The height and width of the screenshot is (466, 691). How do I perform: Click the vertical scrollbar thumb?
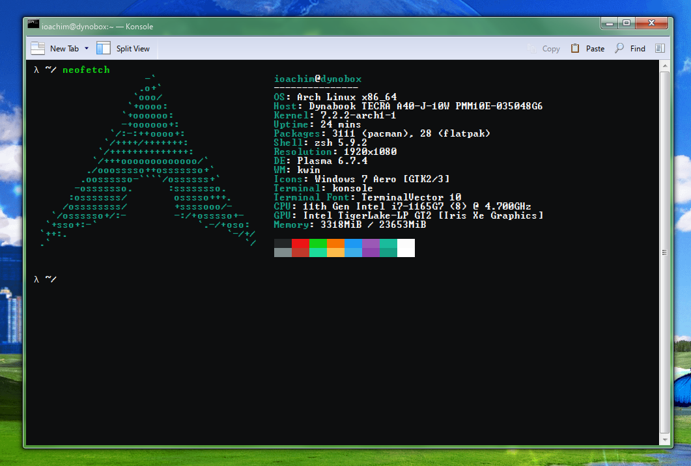coord(664,253)
